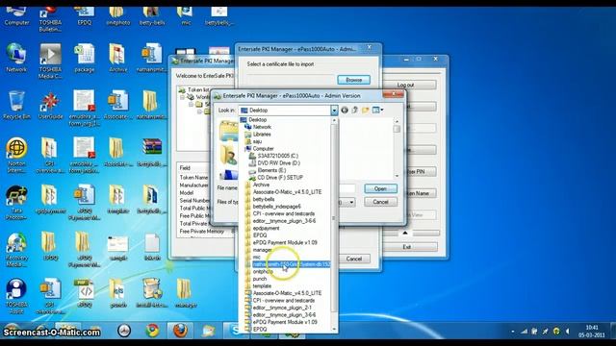The image size is (616, 346).
Task: Select the Tata Photon+ desktop icon
Action: click(16, 203)
